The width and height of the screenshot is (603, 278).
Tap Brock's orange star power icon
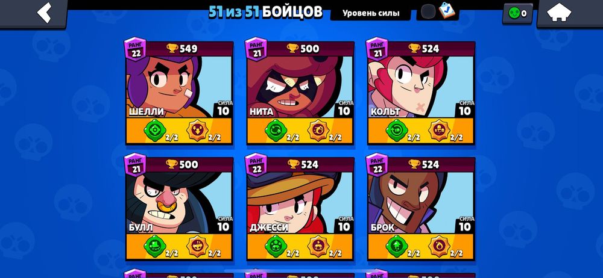click(439, 246)
